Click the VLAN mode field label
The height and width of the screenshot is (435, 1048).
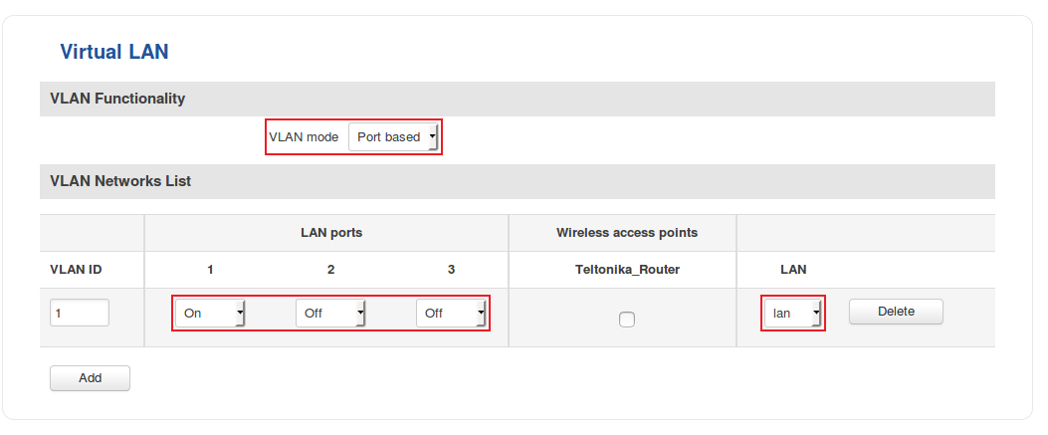304,137
